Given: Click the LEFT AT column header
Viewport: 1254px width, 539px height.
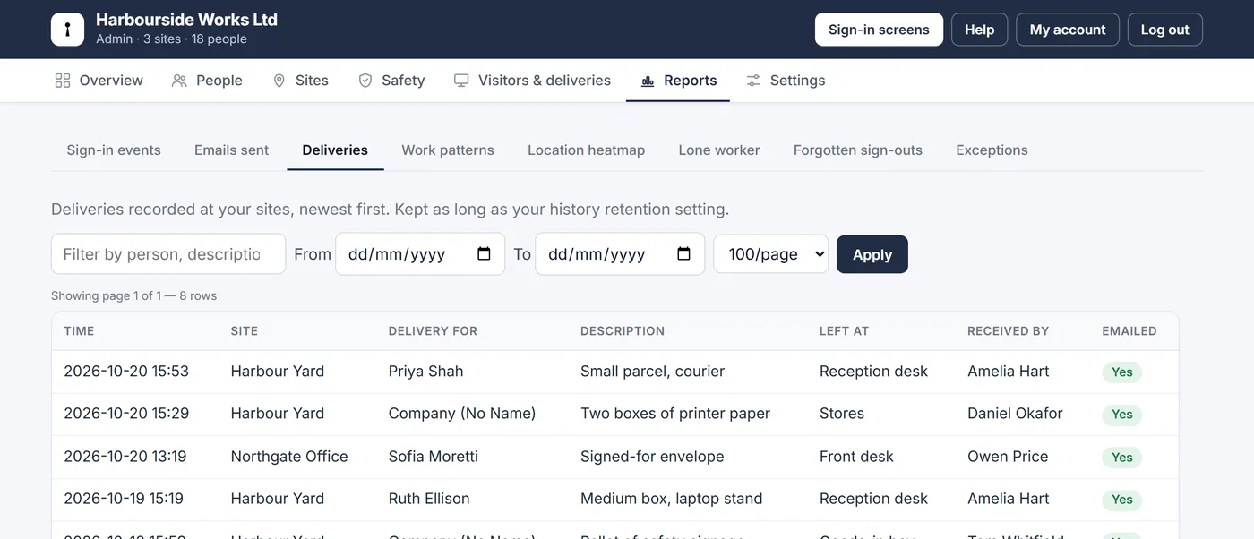Looking at the screenshot, I should click(844, 331).
